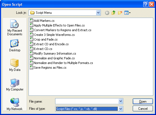The width and height of the screenshot is (156, 115).
Task: Create a new folder
Action: click(120, 13)
